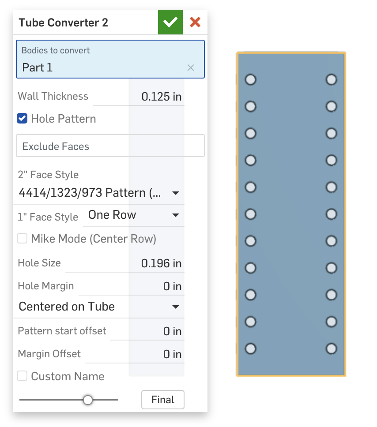Image resolution: width=377 pixels, height=427 pixels.
Task: Select the Bodies to convert field
Action: (x=110, y=59)
